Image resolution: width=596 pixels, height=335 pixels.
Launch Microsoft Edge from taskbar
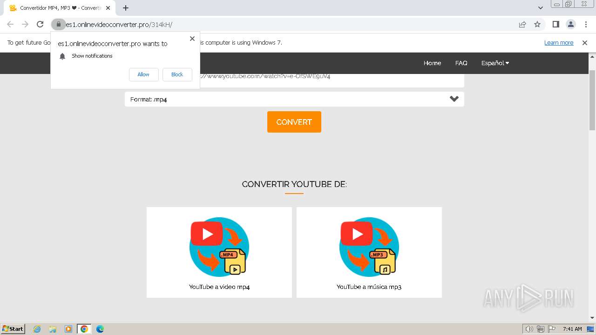coord(100,329)
